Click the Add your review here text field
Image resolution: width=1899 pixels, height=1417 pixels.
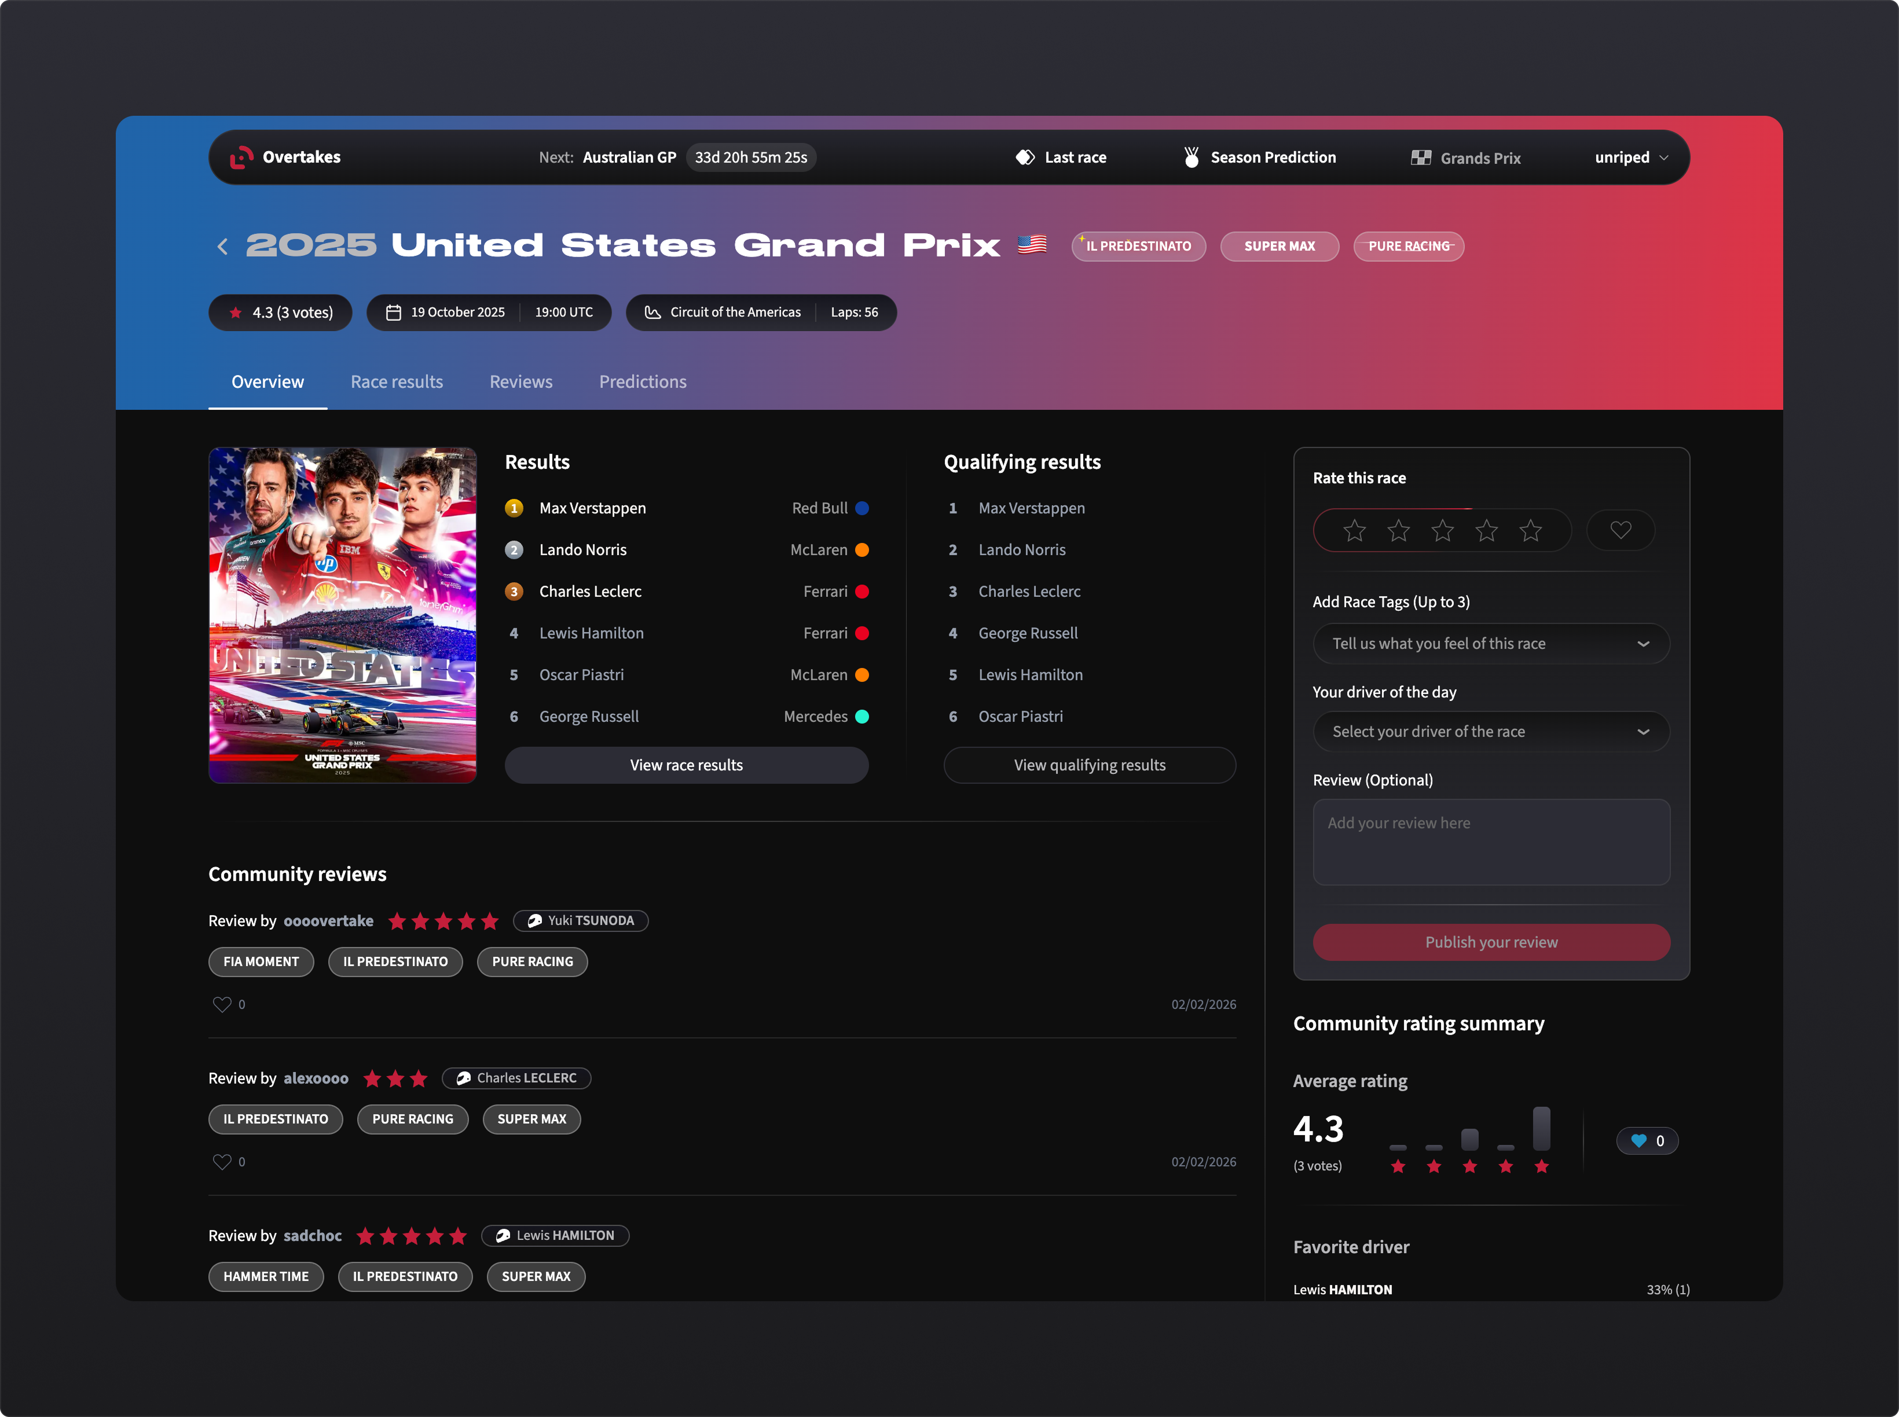point(1491,842)
